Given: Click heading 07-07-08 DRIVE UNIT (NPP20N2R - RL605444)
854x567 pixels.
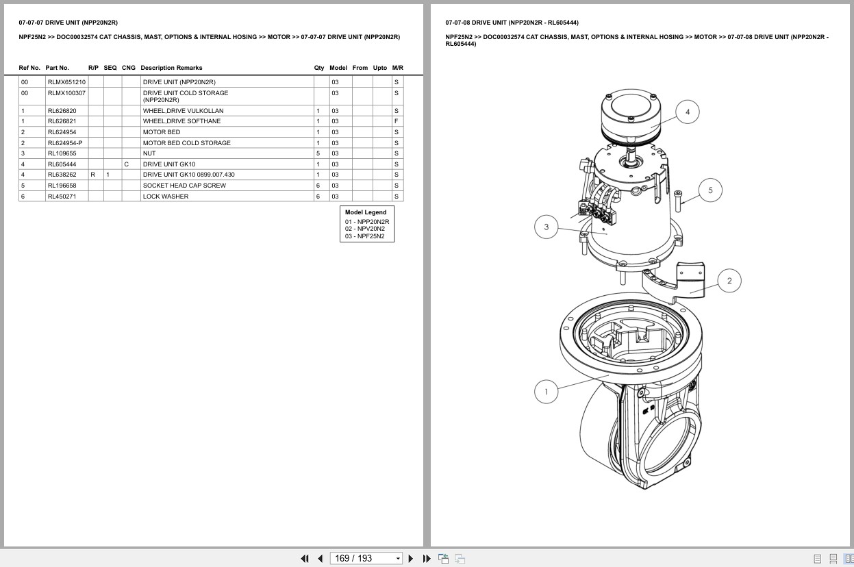Looking at the screenshot, I should [x=512, y=23].
